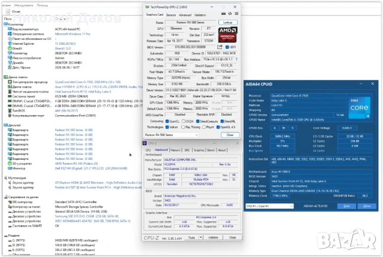This screenshot has height=257, width=383.
Task: Click the AMD Radeon logo in GPU-Z
Action: 227,35
